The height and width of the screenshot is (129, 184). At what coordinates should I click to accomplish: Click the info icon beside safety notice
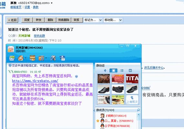point(10,65)
